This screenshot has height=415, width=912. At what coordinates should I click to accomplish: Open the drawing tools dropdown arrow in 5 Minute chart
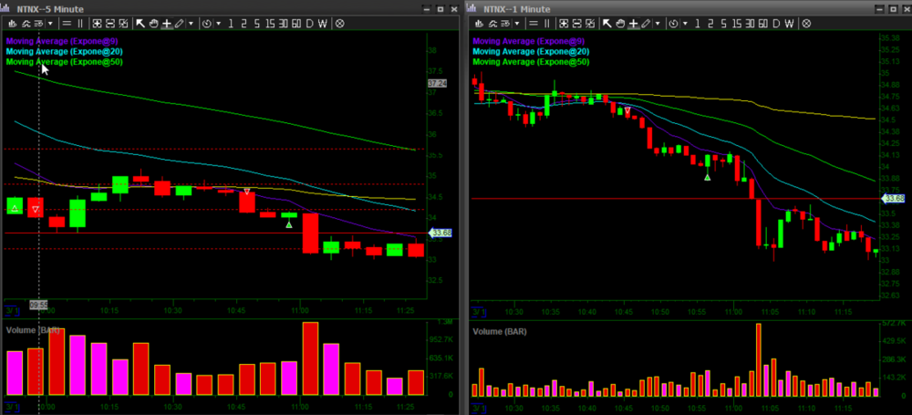coord(192,23)
